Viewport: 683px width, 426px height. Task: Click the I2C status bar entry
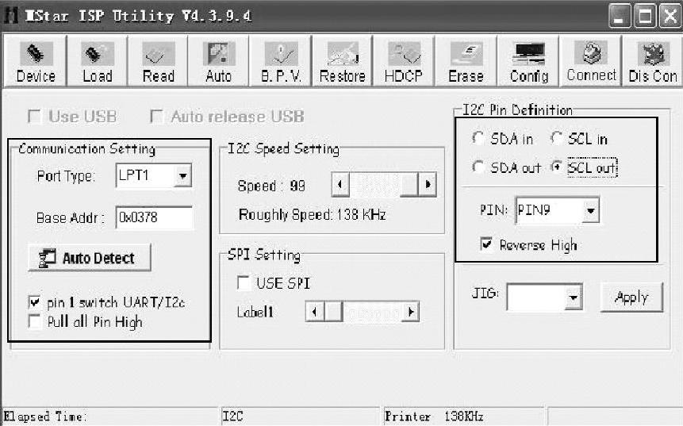coord(300,416)
